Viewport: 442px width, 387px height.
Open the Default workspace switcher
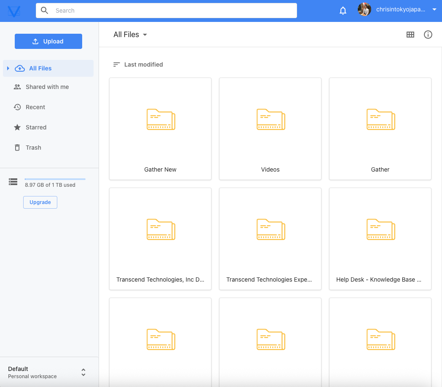click(x=49, y=372)
